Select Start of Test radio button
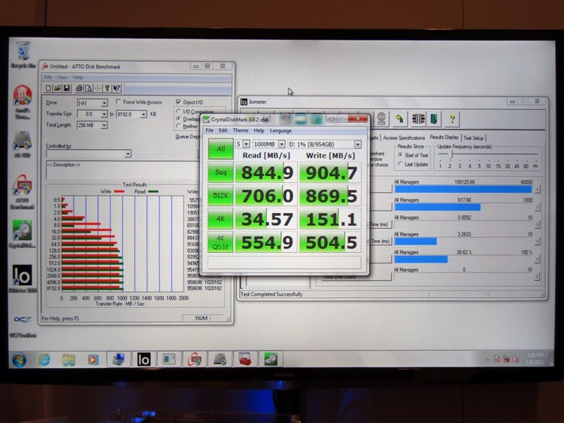Image resolution: width=564 pixels, height=423 pixels. click(x=400, y=155)
